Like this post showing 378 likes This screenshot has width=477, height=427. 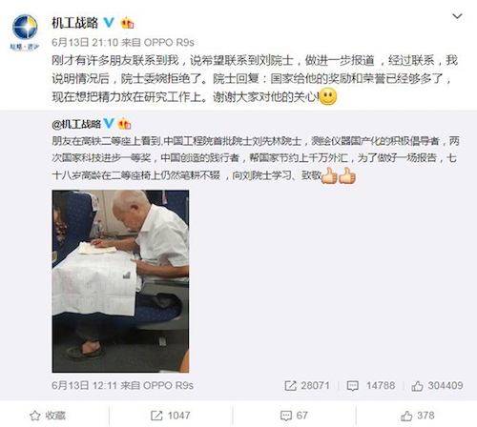[x=418, y=416]
